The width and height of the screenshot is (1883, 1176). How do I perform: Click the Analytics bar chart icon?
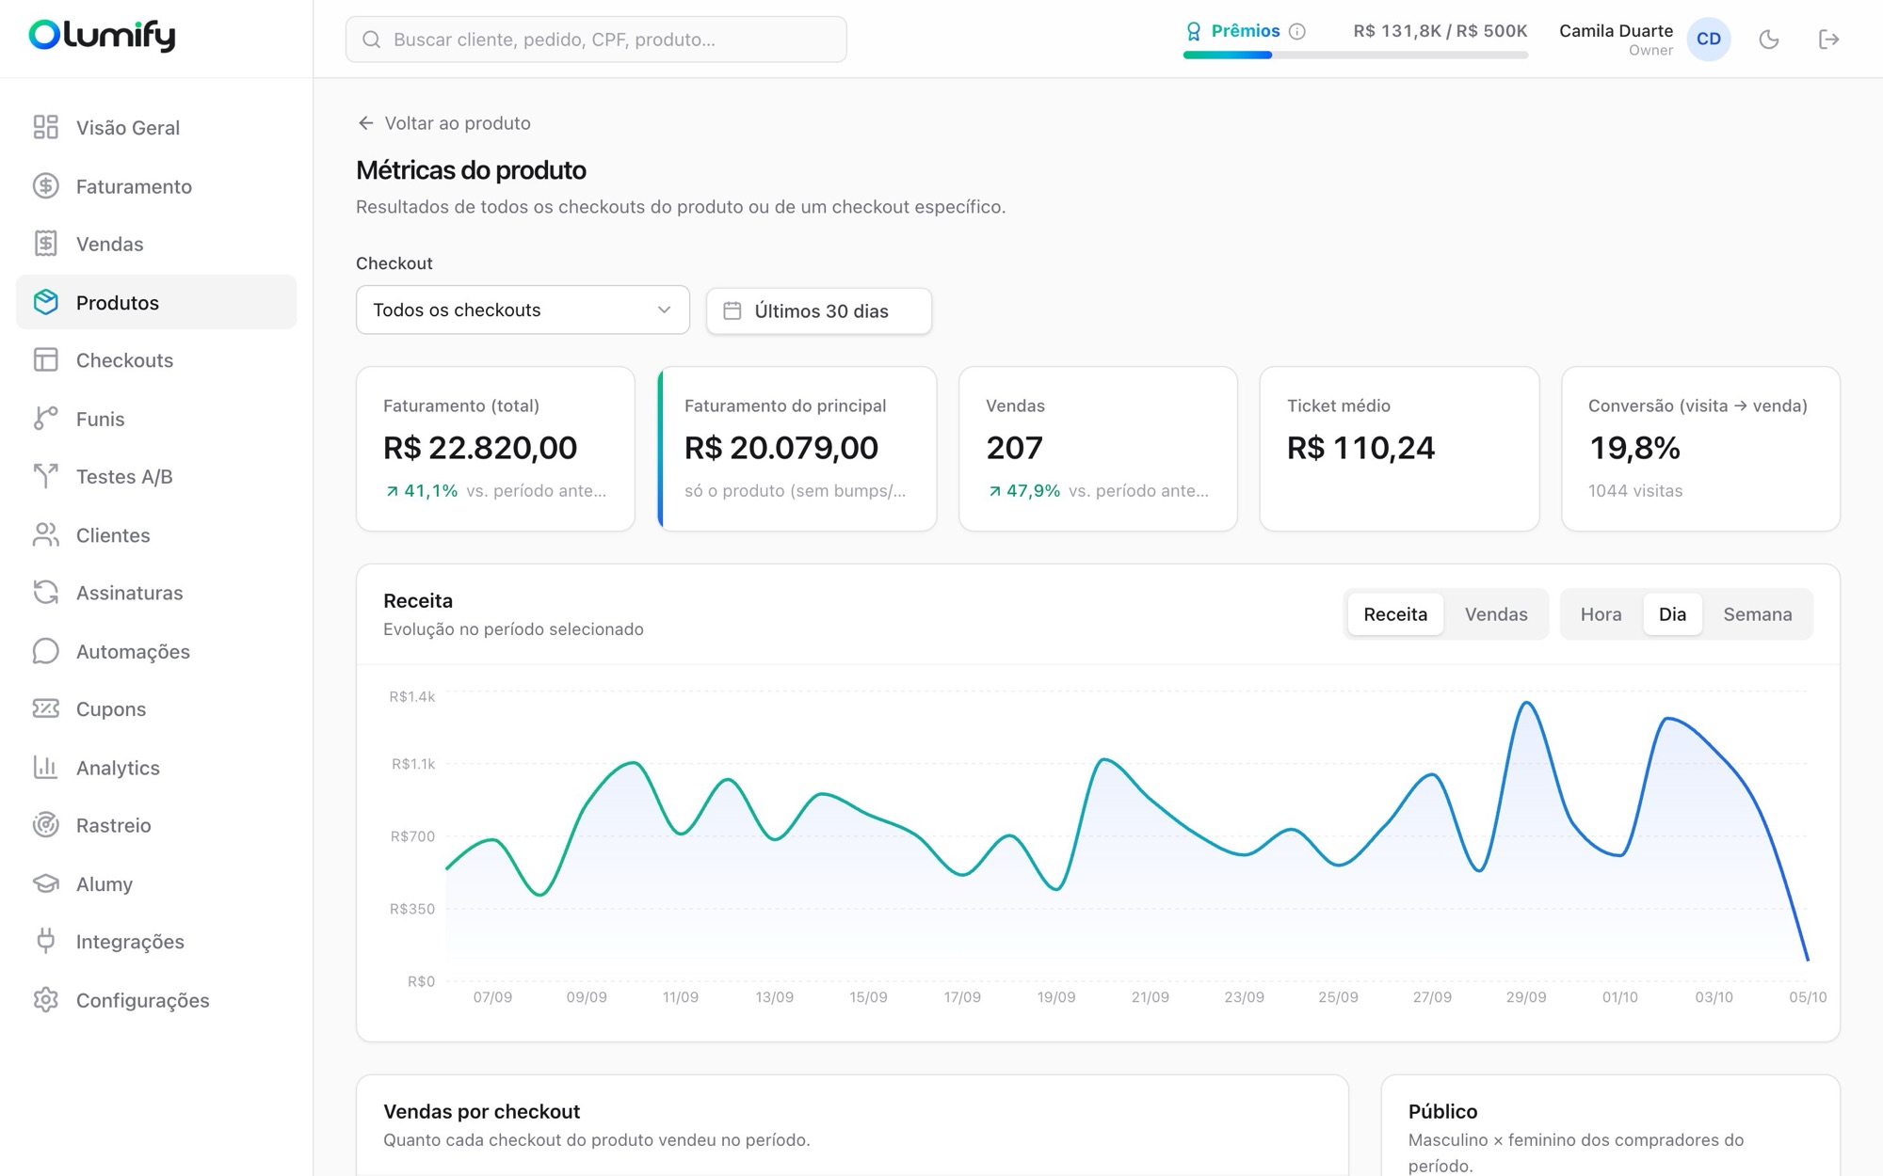(45, 767)
